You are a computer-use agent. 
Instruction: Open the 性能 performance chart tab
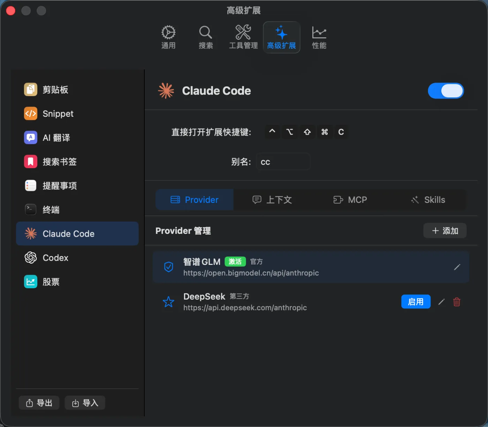(x=319, y=37)
